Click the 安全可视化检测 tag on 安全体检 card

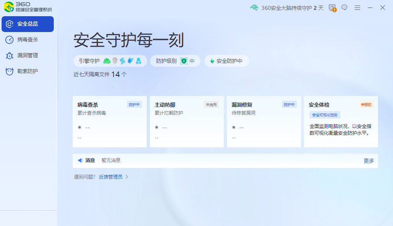tap(325, 115)
